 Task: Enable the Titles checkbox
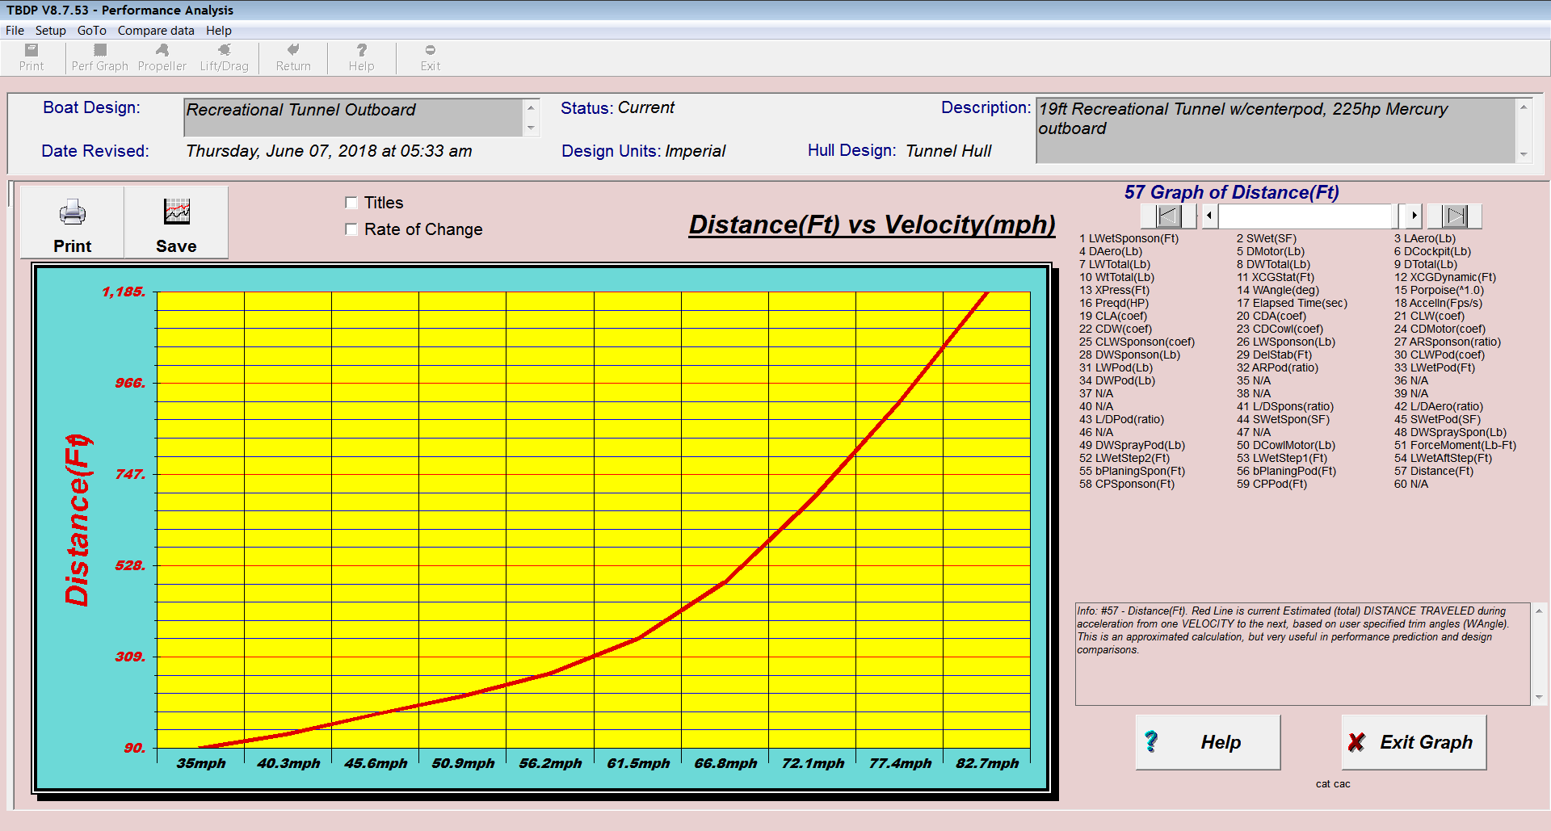351,203
